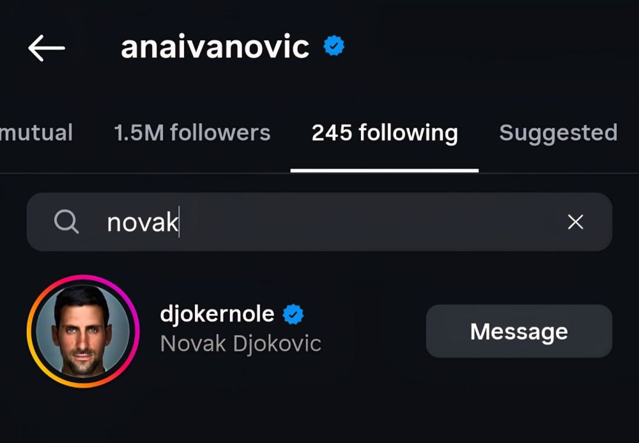Tap the anaivanovic header title
Viewport: 639px width, 443px height.
(x=215, y=47)
